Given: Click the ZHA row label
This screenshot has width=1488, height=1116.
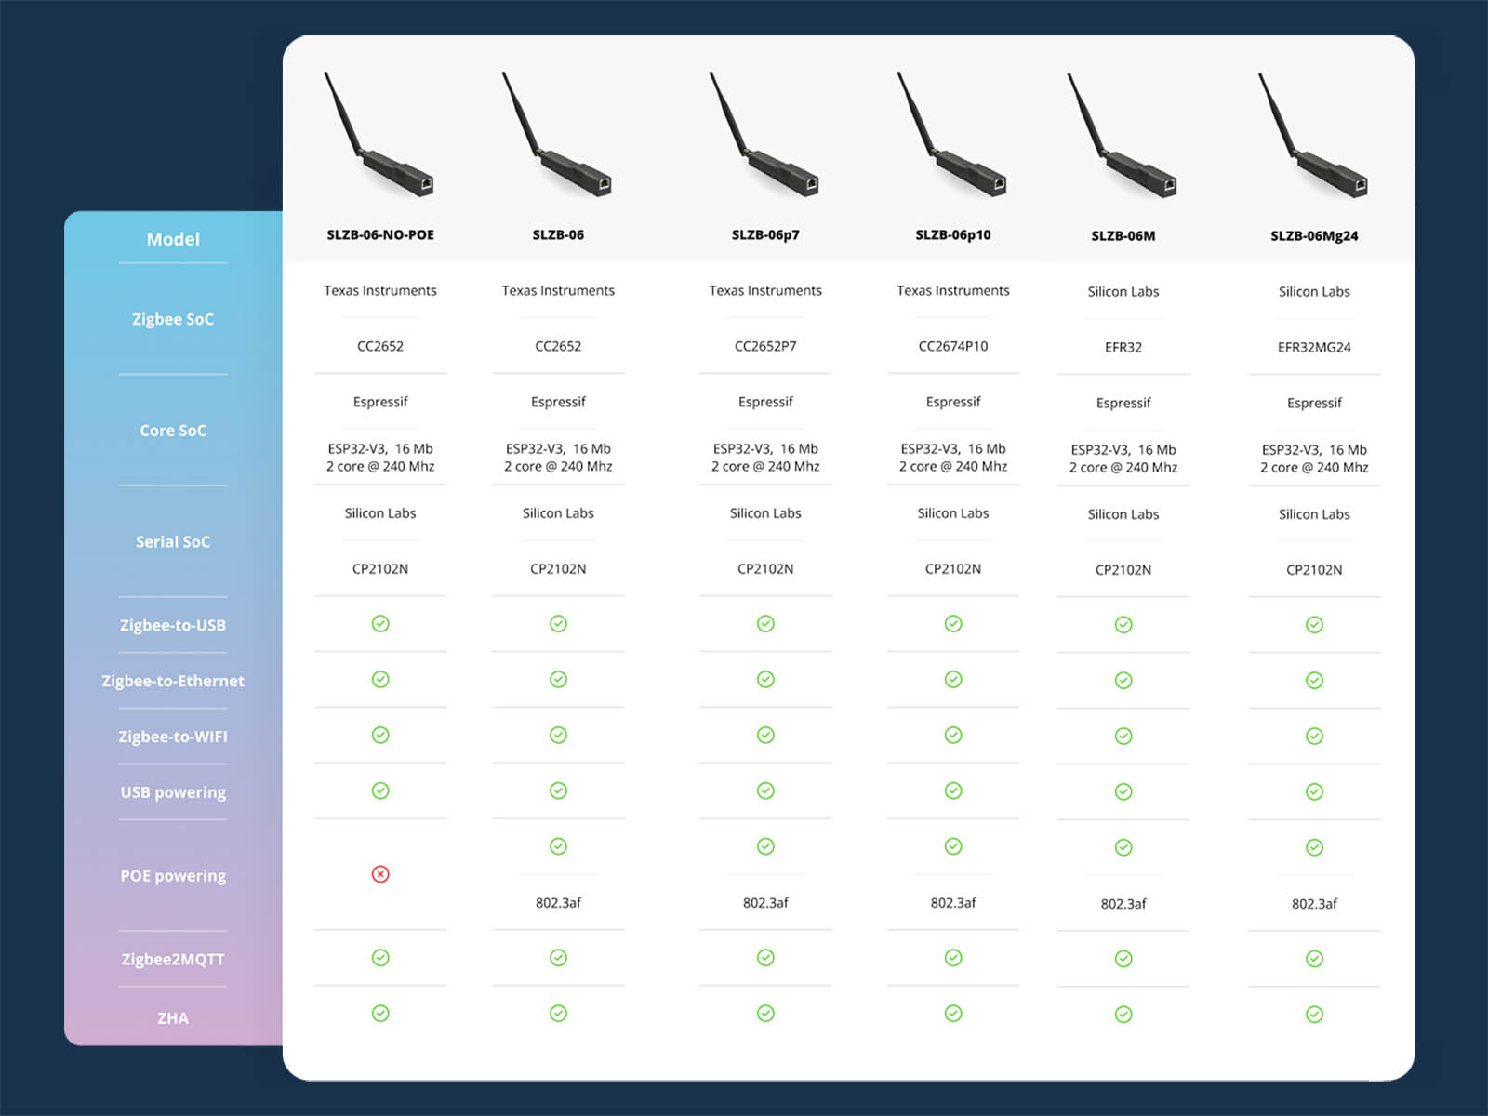Looking at the screenshot, I should pyautogui.click(x=173, y=1018).
